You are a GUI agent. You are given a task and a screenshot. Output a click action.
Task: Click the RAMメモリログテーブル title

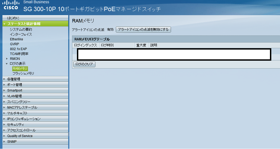pyautogui.click(x=92, y=39)
